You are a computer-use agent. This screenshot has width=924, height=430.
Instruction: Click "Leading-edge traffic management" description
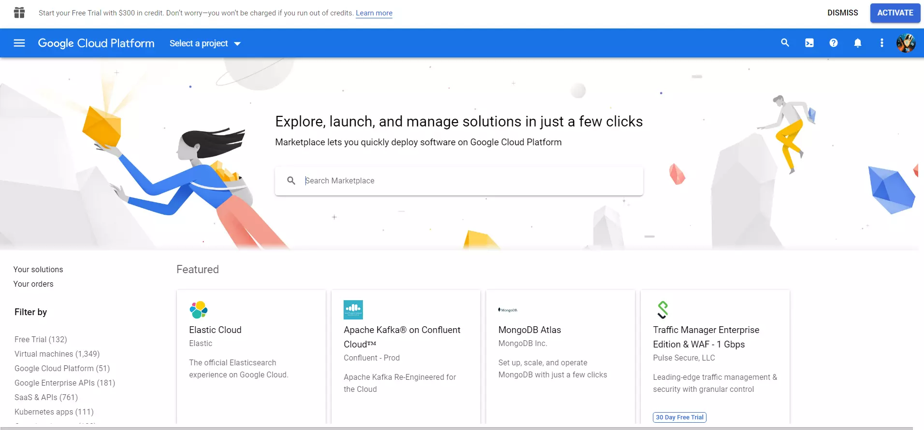tap(715, 383)
